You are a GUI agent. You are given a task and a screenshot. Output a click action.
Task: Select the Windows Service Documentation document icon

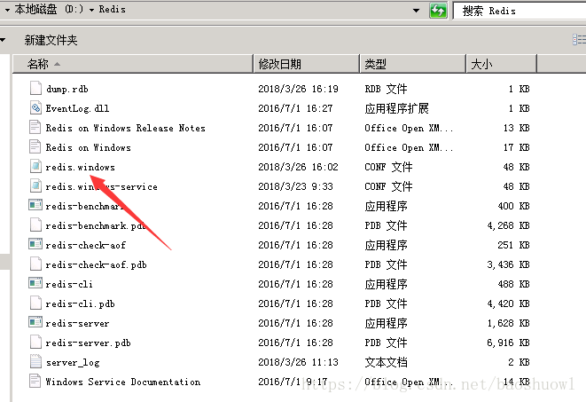(x=35, y=381)
